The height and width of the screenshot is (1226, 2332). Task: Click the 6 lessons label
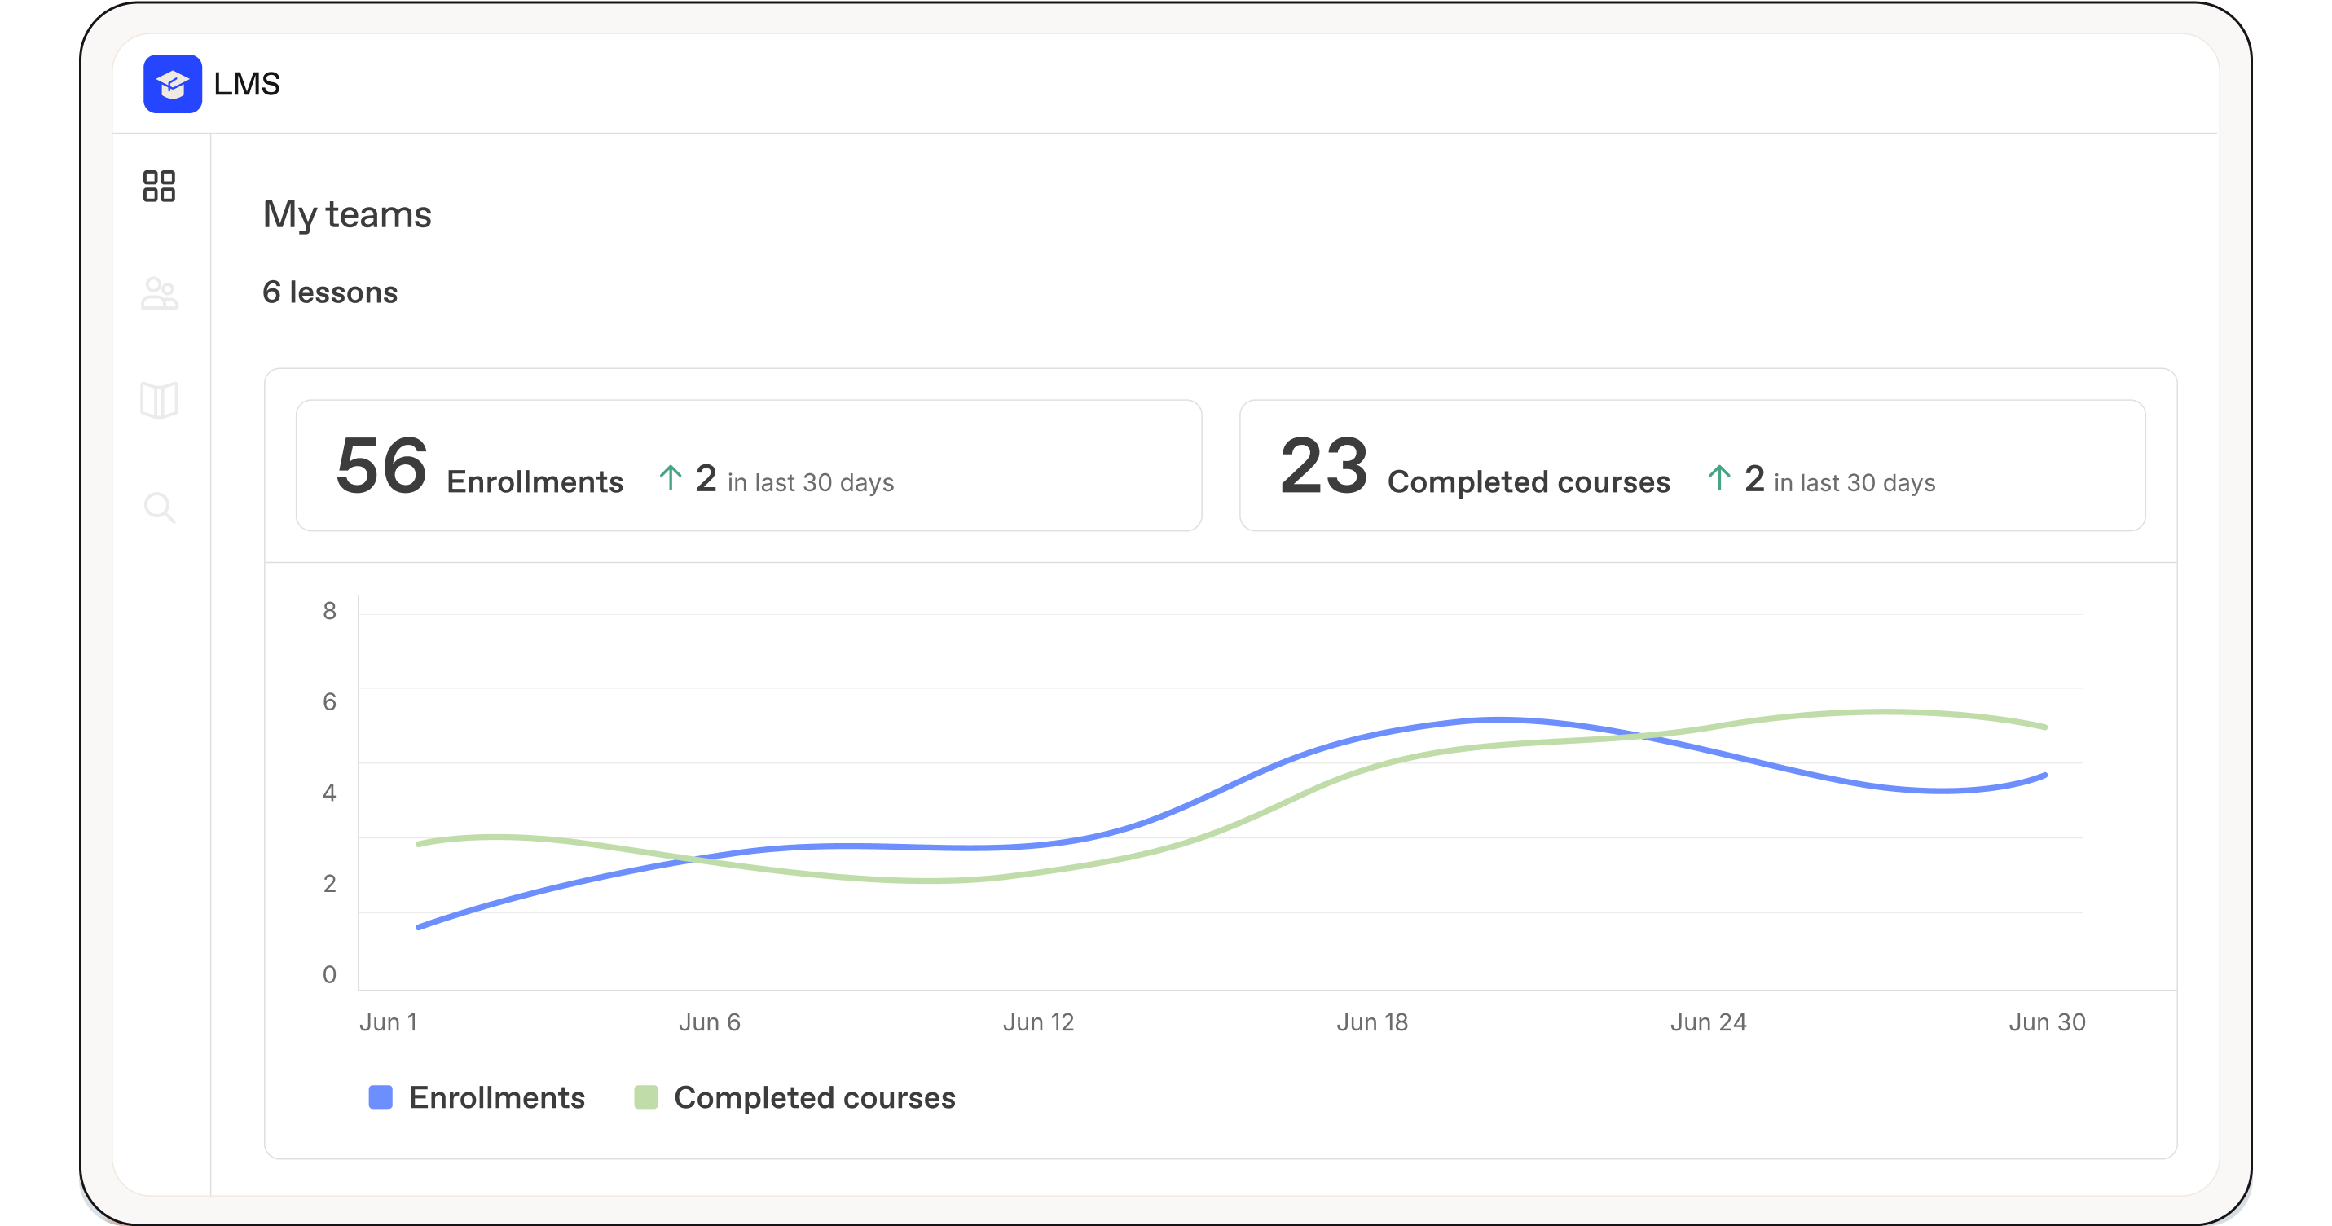(x=329, y=292)
